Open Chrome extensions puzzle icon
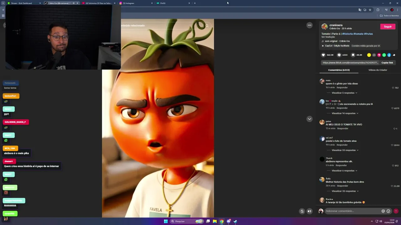The height and width of the screenshot is (225, 401). (x=378, y=10)
